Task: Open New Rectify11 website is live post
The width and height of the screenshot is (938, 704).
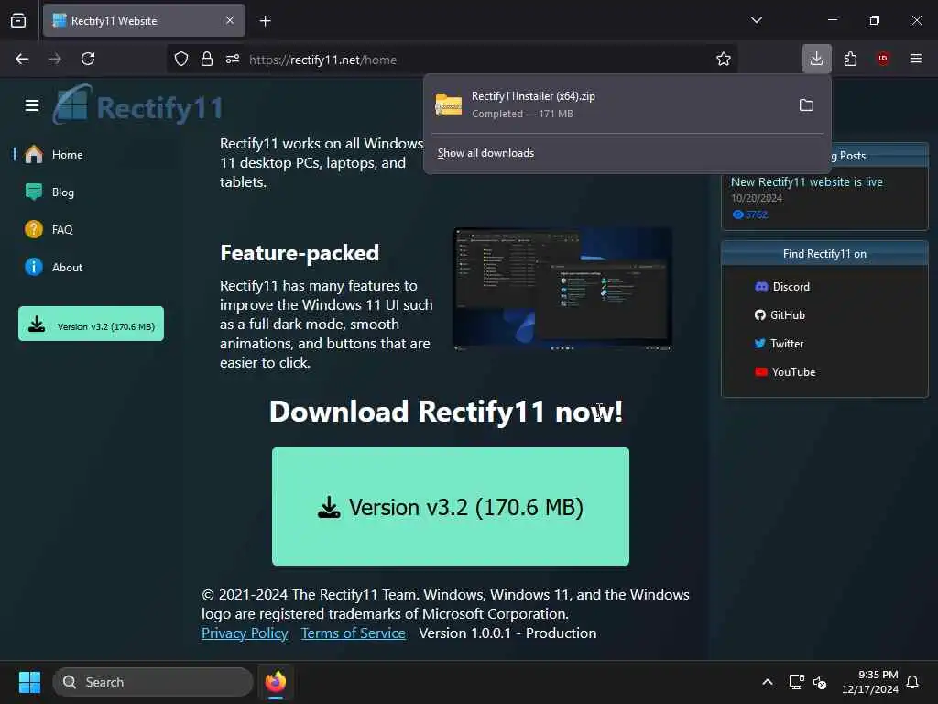Action: (806, 182)
